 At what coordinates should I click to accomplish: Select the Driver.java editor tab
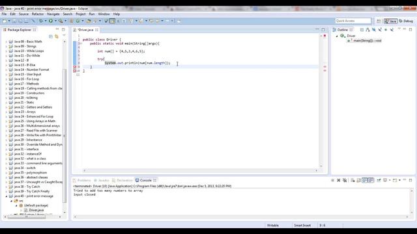(x=86, y=30)
